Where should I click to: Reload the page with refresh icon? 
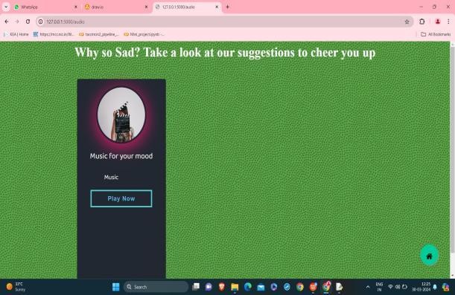point(28,22)
